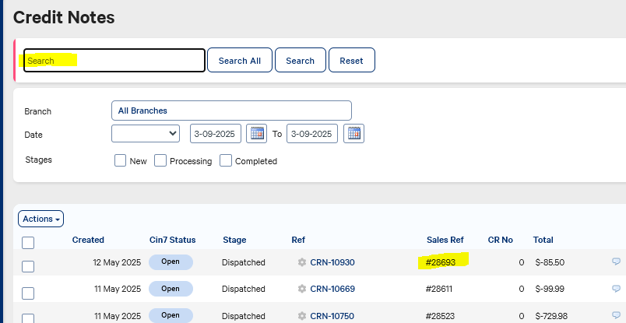This screenshot has height=323, width=626.
Task: Open the Actions dropdown menu
Action: click(x=40, y=219)
